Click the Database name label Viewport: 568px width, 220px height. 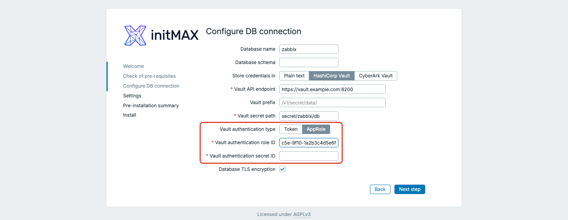click(x=258, y=49)
